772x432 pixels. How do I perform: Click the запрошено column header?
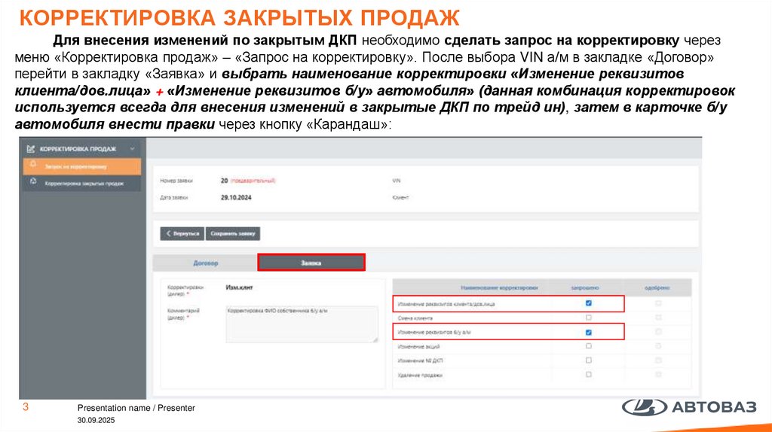point(585,287)
